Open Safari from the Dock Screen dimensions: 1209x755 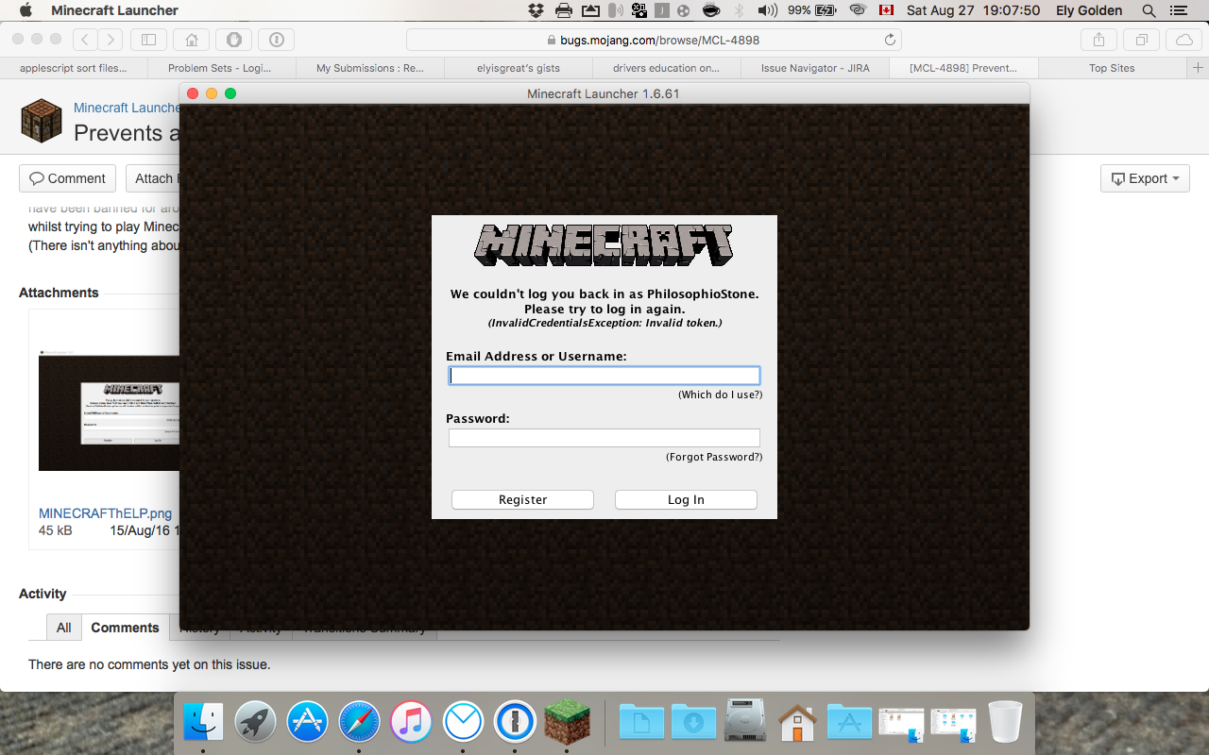tap(359, 723)
